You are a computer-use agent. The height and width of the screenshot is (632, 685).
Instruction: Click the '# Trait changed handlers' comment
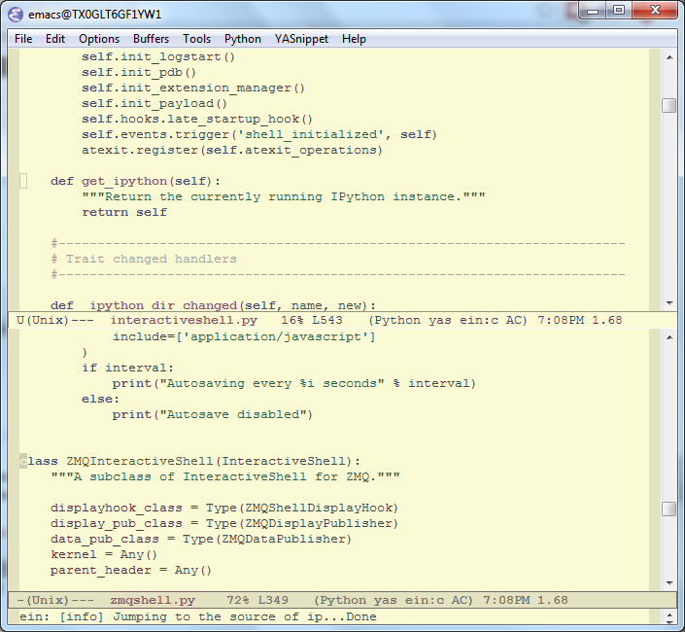[x=143, y=259]
